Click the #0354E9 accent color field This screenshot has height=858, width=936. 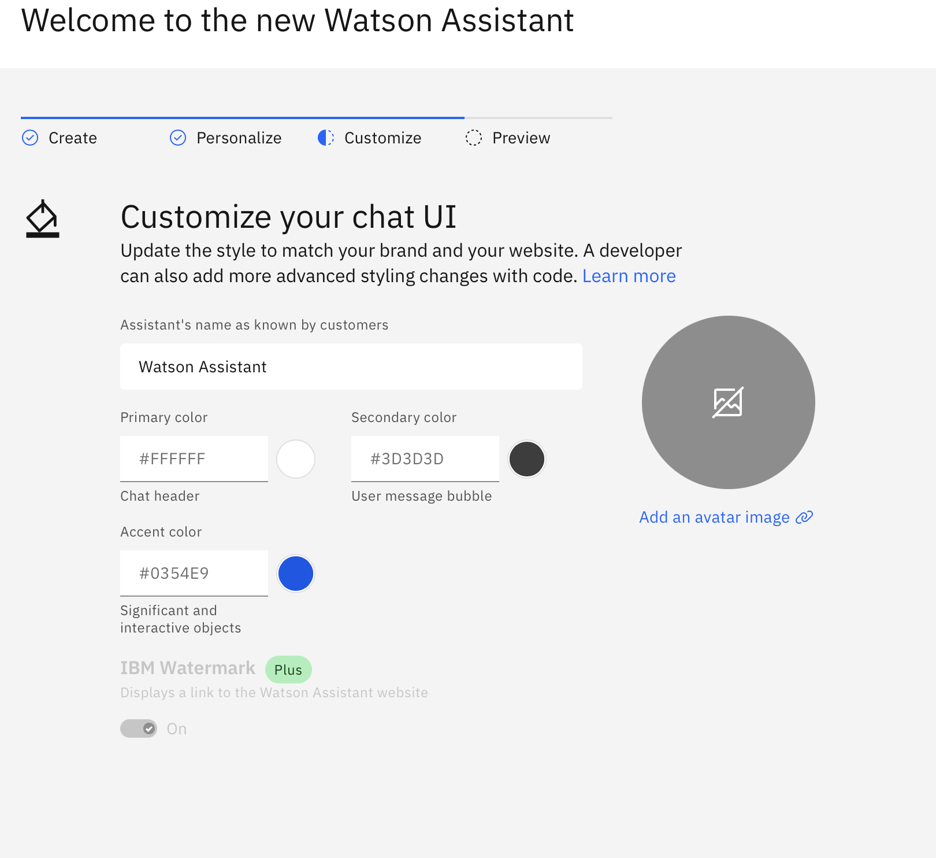194,573
